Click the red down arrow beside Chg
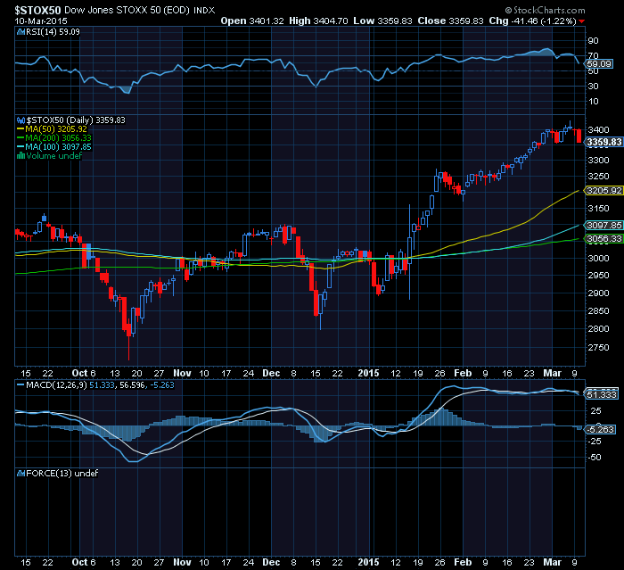This screenshot has height=570, width=624. point(582,21)
